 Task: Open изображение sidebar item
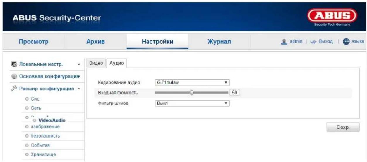(x=46, y=127)
